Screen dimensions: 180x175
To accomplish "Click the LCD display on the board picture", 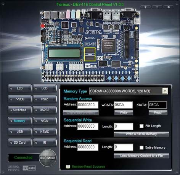I will (64, 53).
